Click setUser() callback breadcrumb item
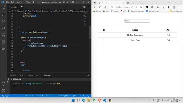 60,11
